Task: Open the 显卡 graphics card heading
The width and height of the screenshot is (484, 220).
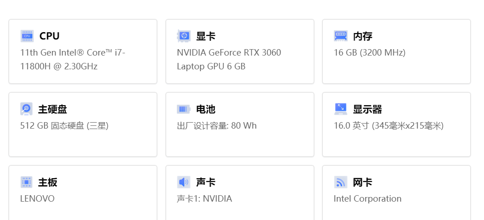Action: pos(205,36)
